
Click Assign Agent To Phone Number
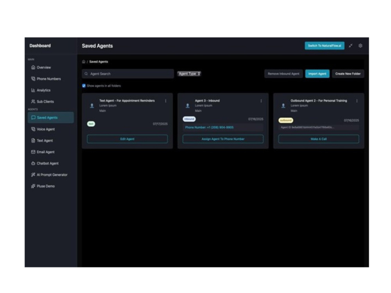pos(223,139)
